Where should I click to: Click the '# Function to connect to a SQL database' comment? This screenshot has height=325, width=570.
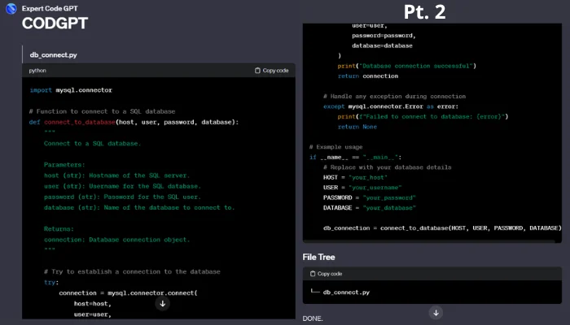click(102, 111)
